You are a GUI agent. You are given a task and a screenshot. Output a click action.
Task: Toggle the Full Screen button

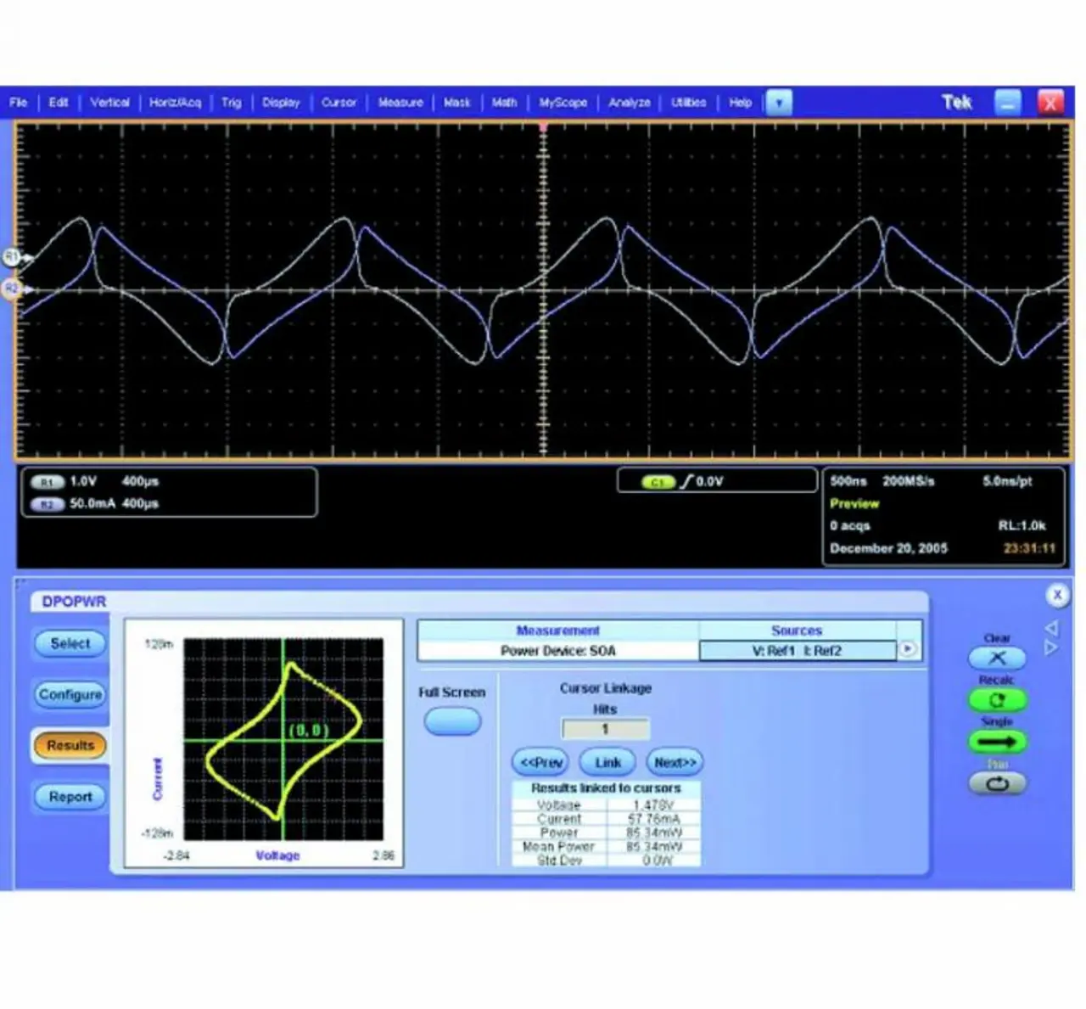pyautogui.click(x=452, y=722)
